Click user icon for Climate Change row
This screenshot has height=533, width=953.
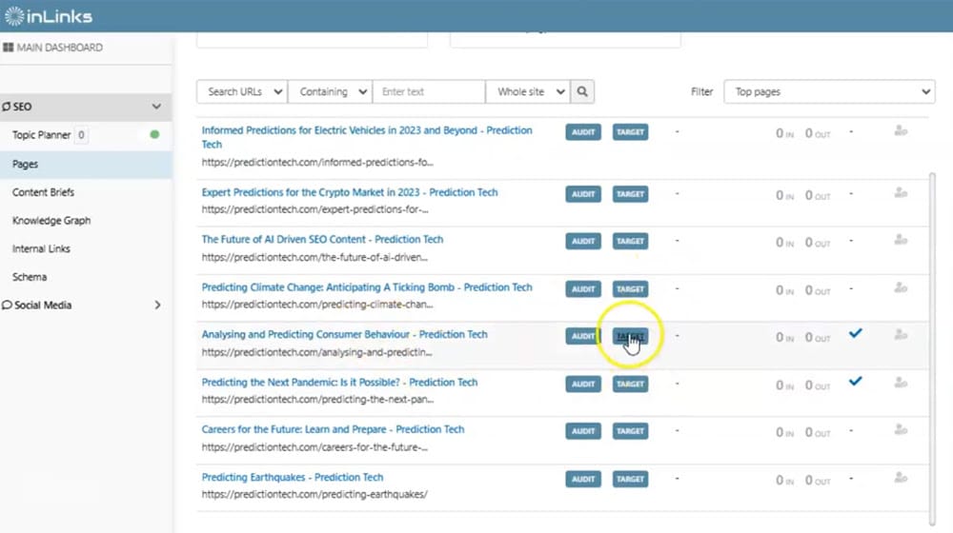(901, 287)
